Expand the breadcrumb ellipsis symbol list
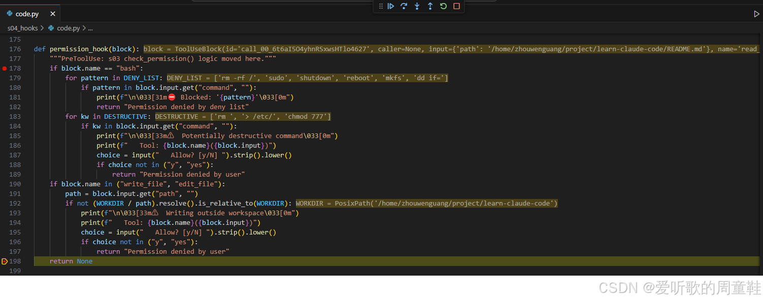 90,28
